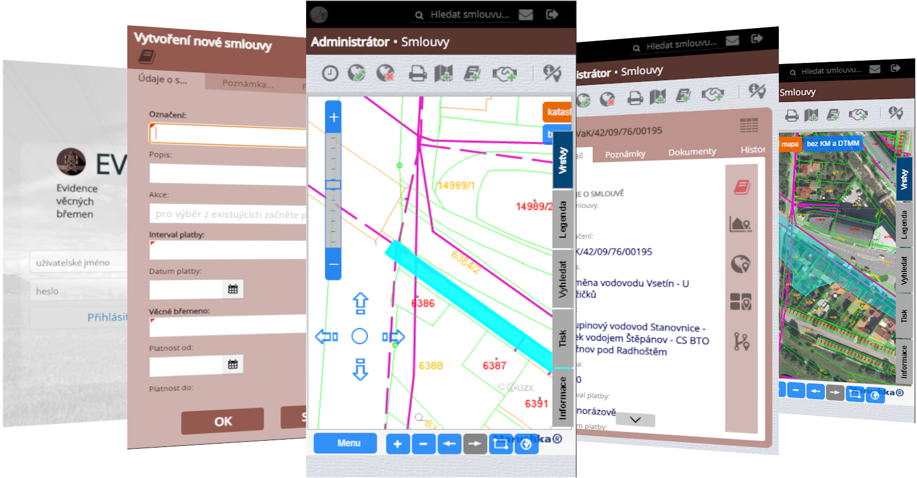
Task: Click add-document icon in center map toolbar
Action: 472,73
